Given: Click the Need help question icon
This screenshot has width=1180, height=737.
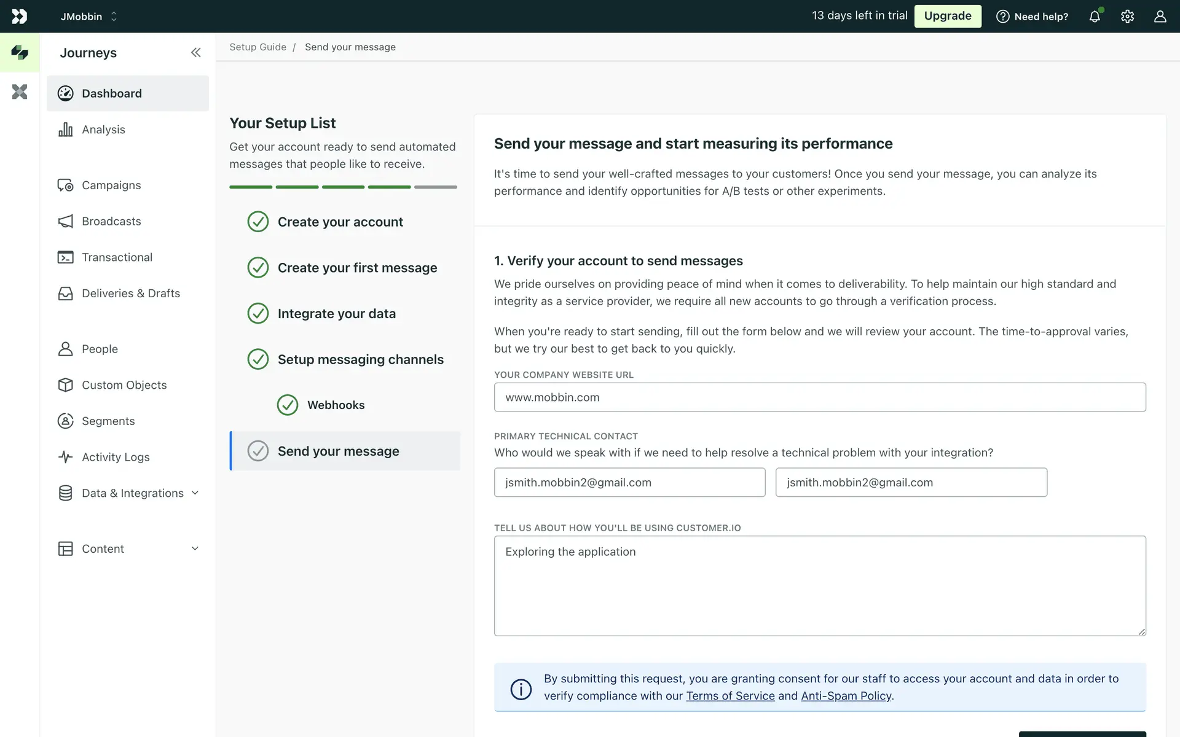Looking at the screenshot, I should tap(1002, 17).
